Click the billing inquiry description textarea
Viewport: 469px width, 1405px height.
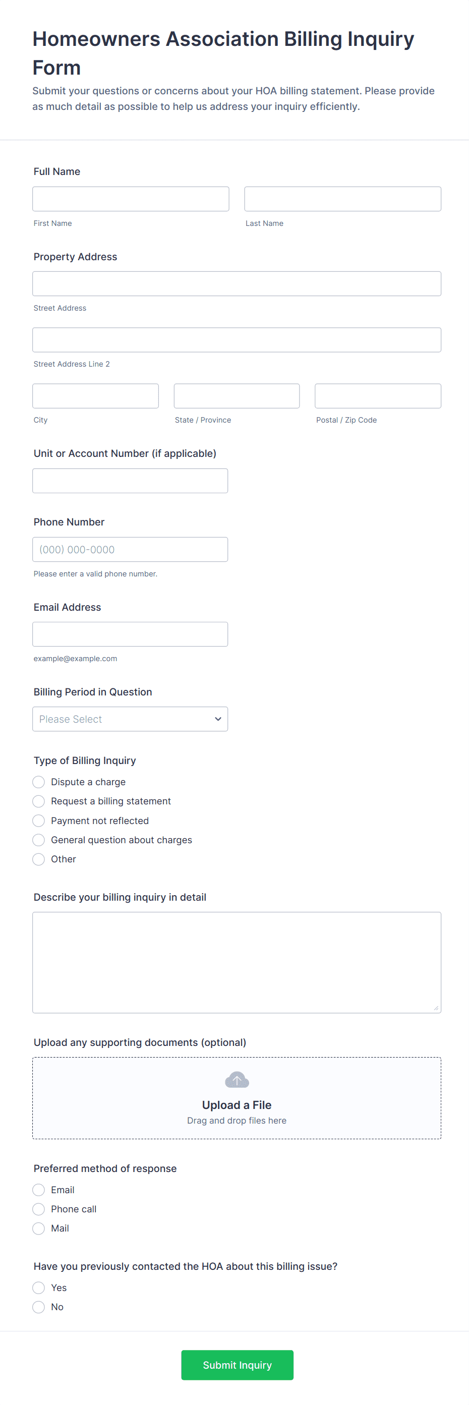pos(237,962)
